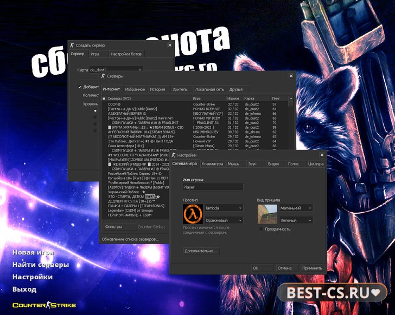Click the Имя игрока Player name field
The width and height of the screenshot is (395, 315).
click(x=213, y=187)
